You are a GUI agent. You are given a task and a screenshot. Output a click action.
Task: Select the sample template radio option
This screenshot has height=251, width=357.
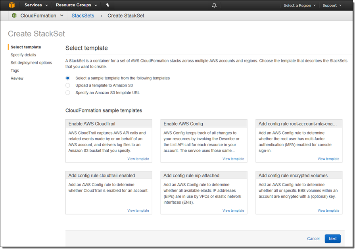point(68,78)
